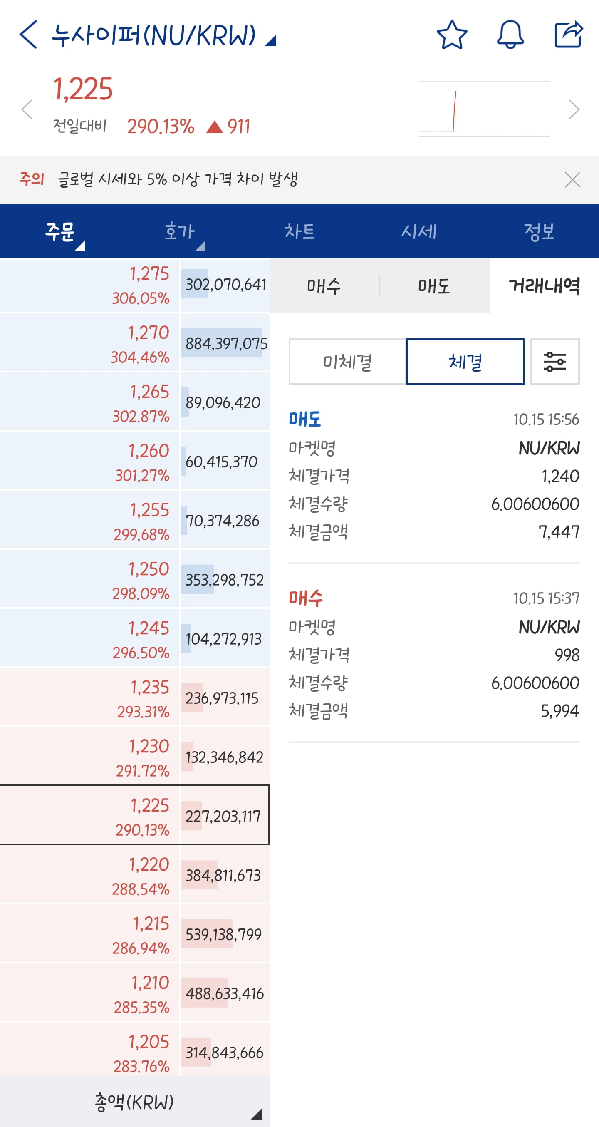Screen dimensions: 599x1127
Task: Tap volume 302,070,641 in order book
Action: pyautogui.click(x=225, y=284)
